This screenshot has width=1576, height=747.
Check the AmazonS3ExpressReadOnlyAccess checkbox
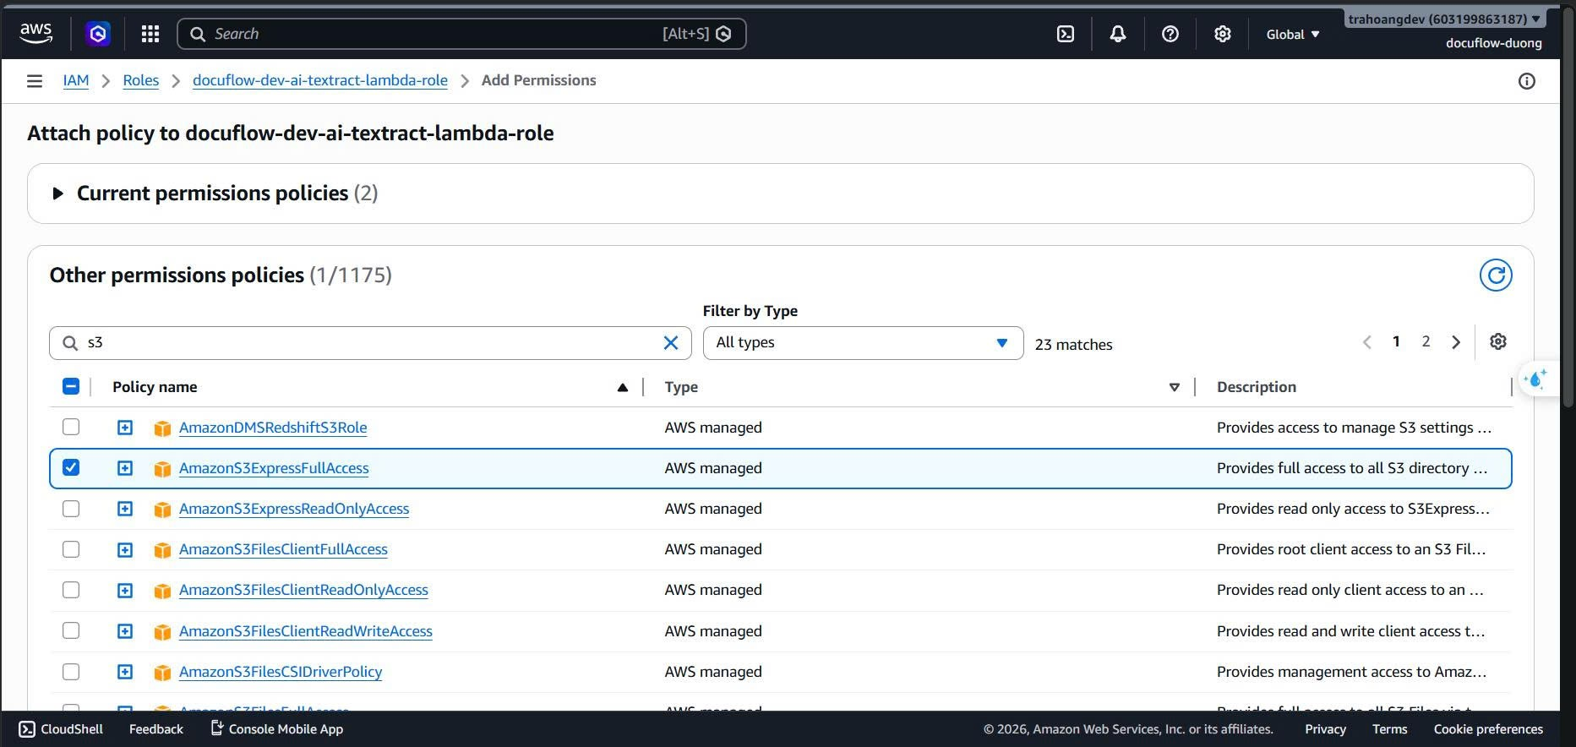71,508
